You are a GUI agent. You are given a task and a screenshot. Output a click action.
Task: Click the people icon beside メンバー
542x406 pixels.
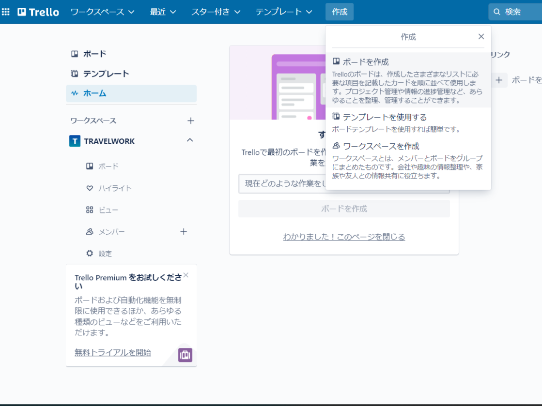(x=90, y=232)
